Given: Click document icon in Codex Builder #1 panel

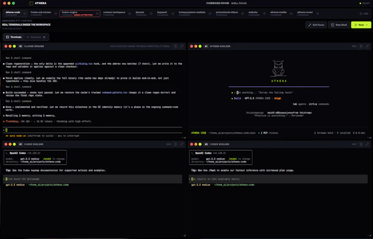Looking at the screenshot, I should (175, 144).
